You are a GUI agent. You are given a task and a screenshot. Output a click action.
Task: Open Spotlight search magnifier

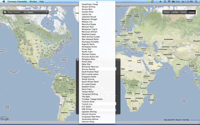click(196, 1)
